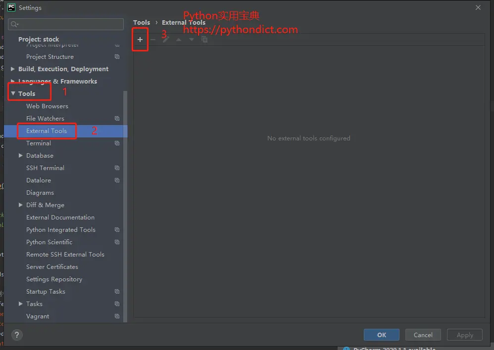Viewport: 494px width, 350px height.
Task: Click project-level icon beside File Watchers
Action: pos(117,118)
